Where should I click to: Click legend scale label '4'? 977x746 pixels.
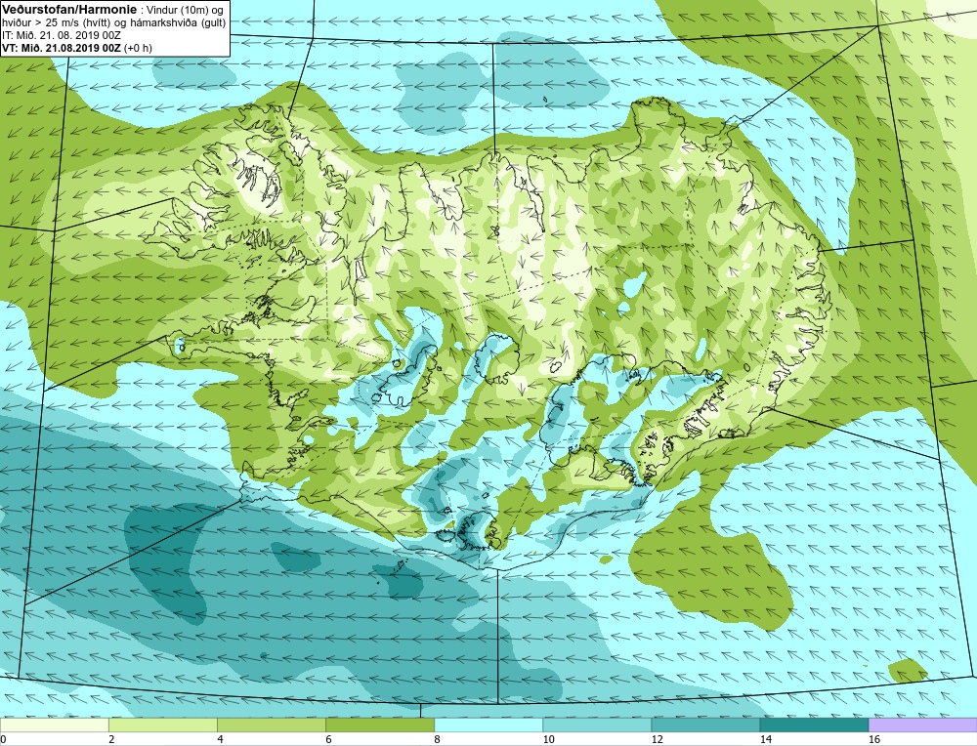click(221, 739)
